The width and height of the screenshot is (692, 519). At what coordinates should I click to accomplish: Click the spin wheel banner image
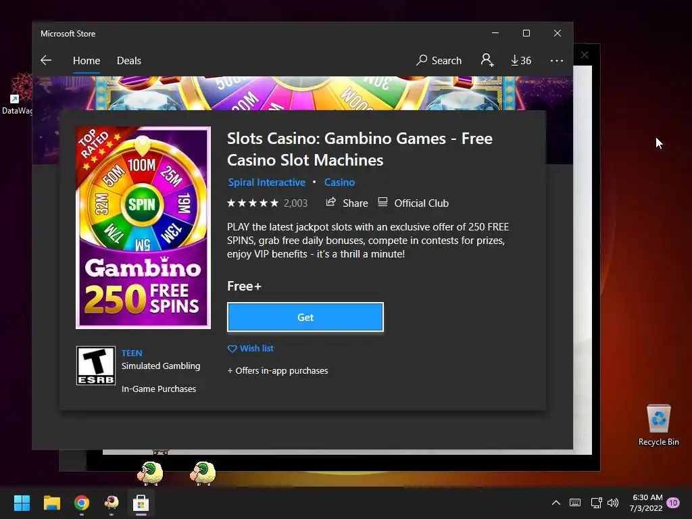[303, 93]
